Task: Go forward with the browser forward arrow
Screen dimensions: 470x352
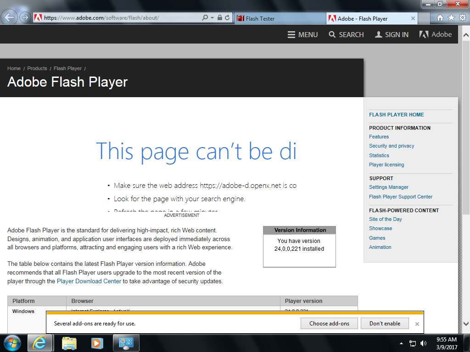Action: [25, 18]
